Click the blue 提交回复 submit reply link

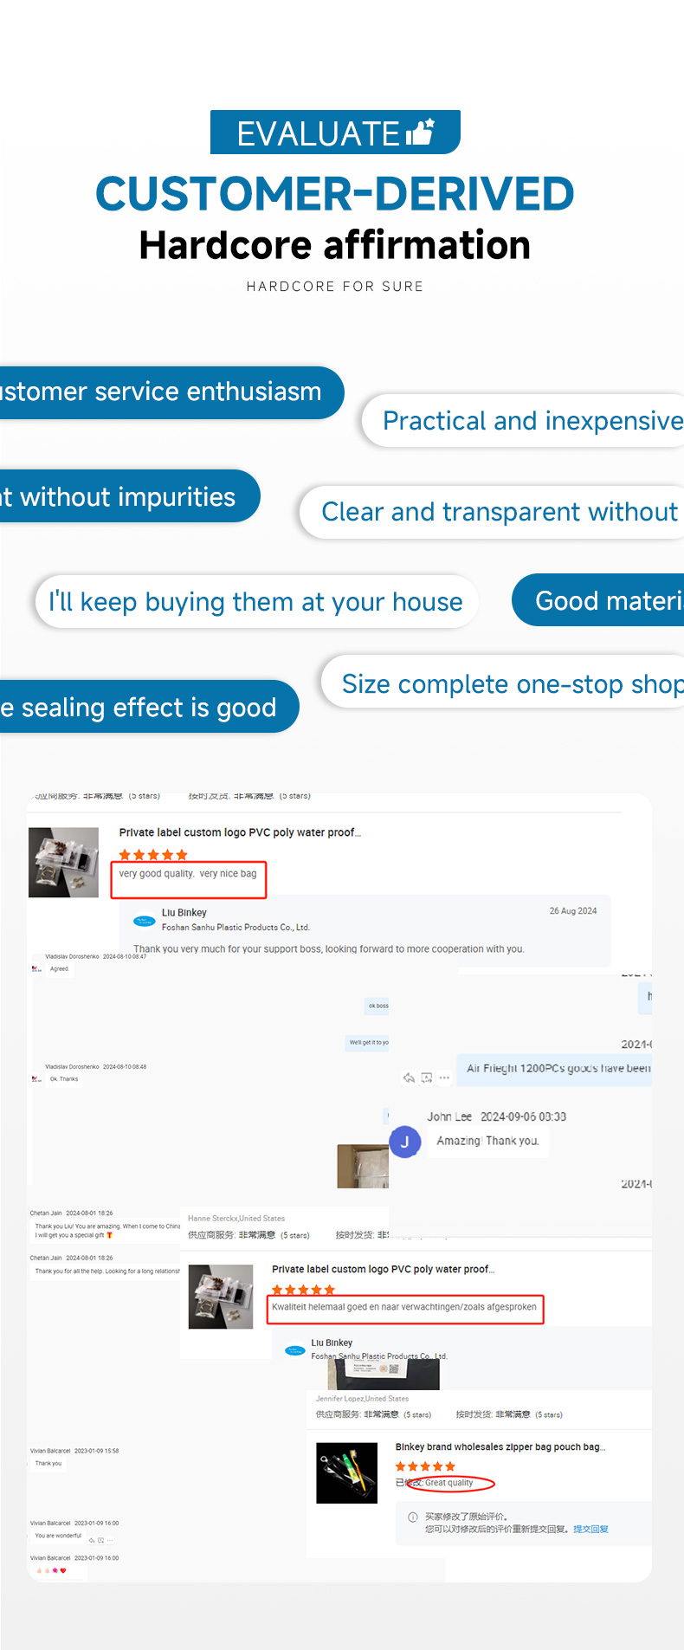point(590,1529)
